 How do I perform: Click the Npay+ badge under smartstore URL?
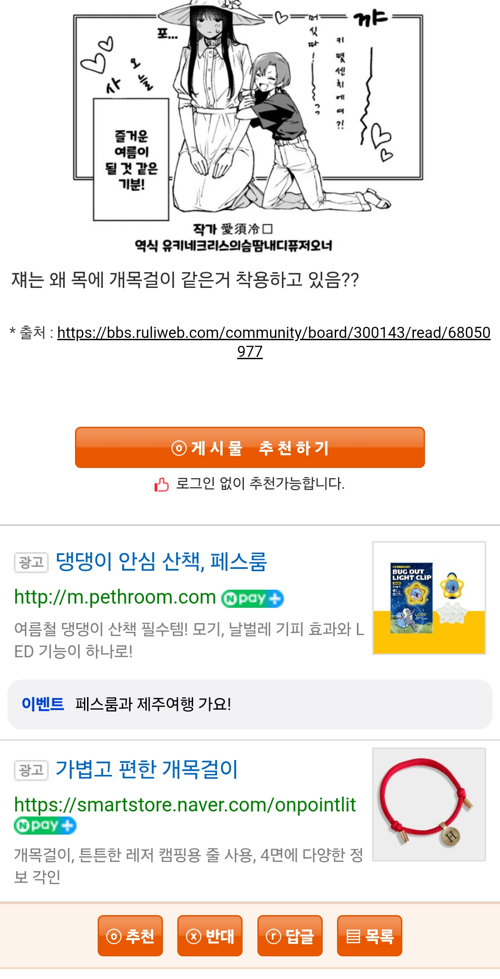coord(45,825)
